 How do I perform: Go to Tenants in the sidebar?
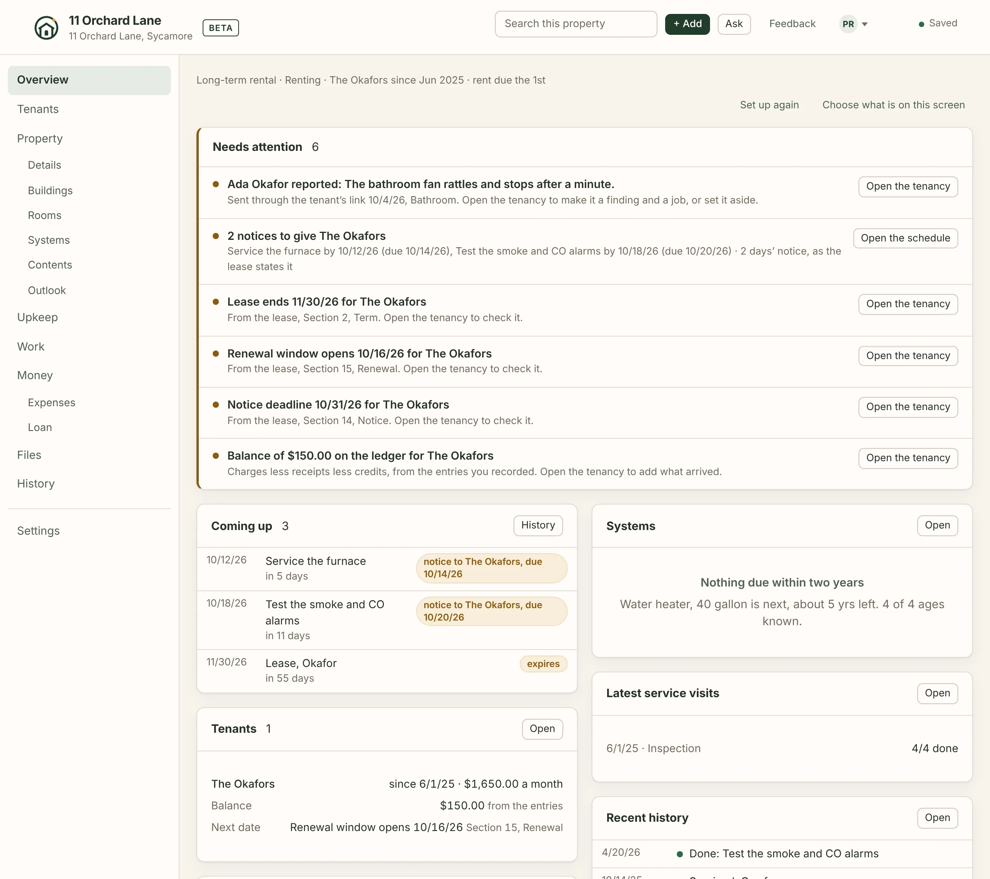pos(38,109)
